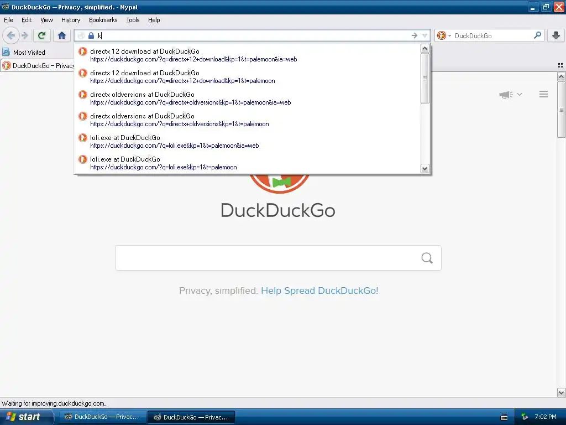This screenshot has width=566, height=425.
Task: Open the address bar history dropdown arrow
Action: point(425,35)
